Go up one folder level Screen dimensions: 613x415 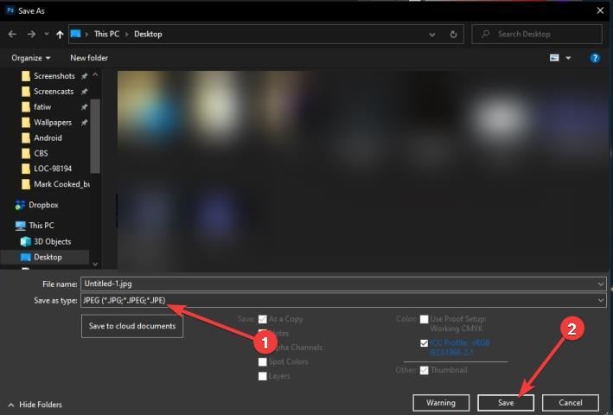(x=60, y=35)
